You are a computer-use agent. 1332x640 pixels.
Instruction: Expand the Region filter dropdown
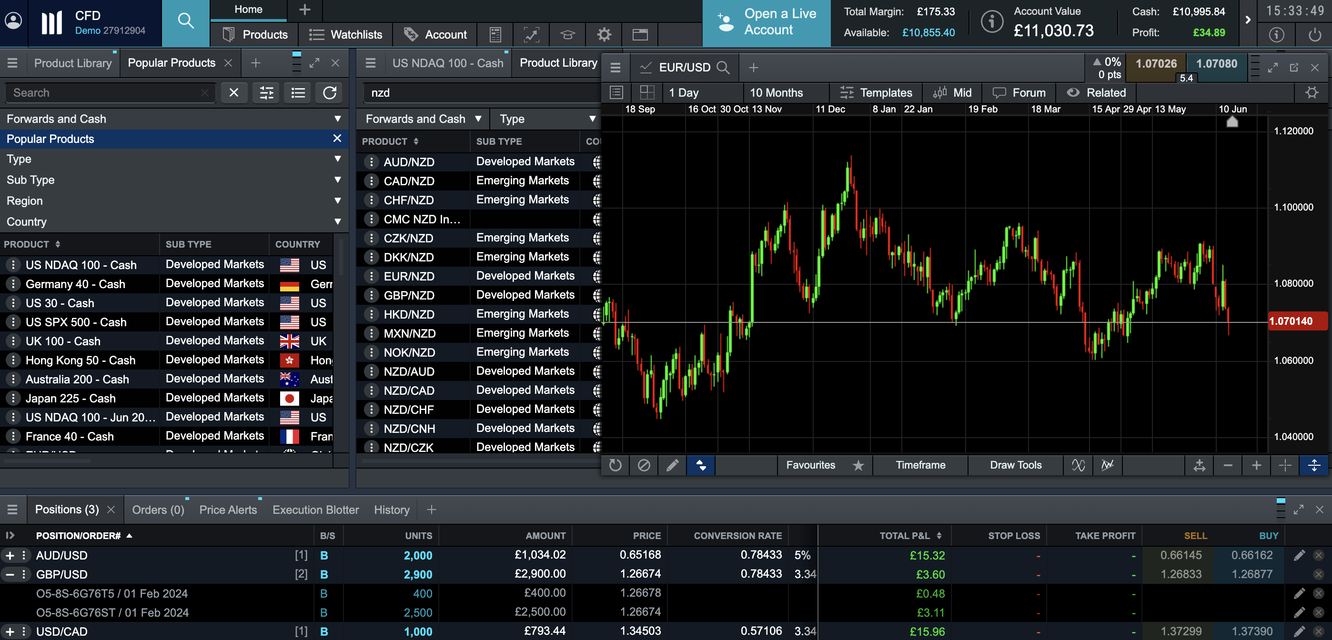pyautogui.click(x=337, y=200)
